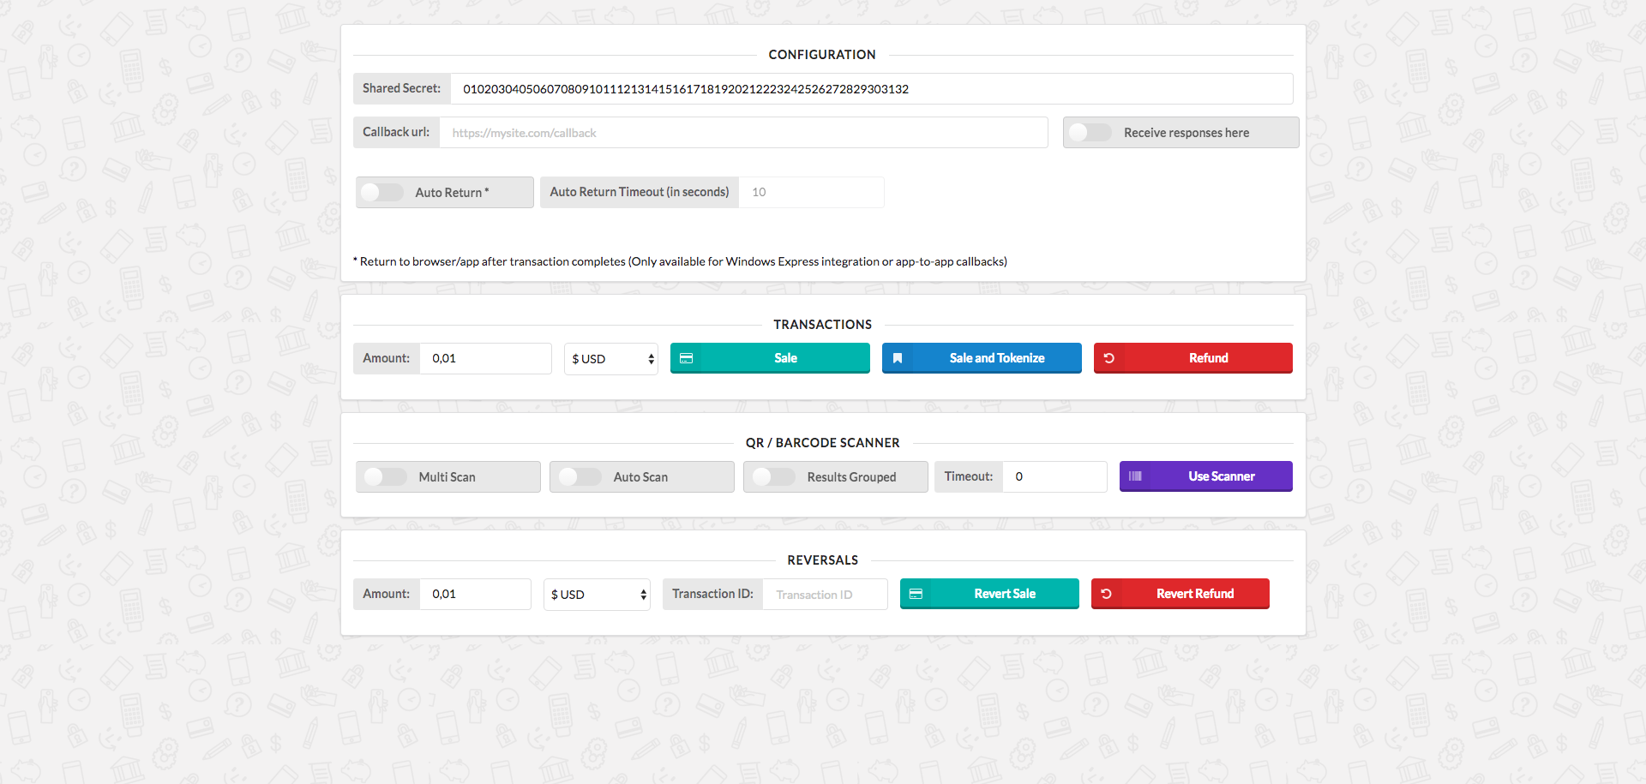The width and height of the screenshot is (1646, 784).
Task: Turn on Multi Scan toggle
Action: pyautogui.click(x=385, y=476)
